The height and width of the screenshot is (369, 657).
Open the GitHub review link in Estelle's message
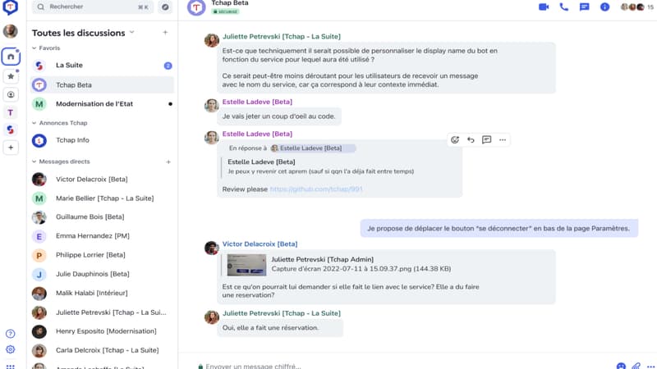coord(316,189)
